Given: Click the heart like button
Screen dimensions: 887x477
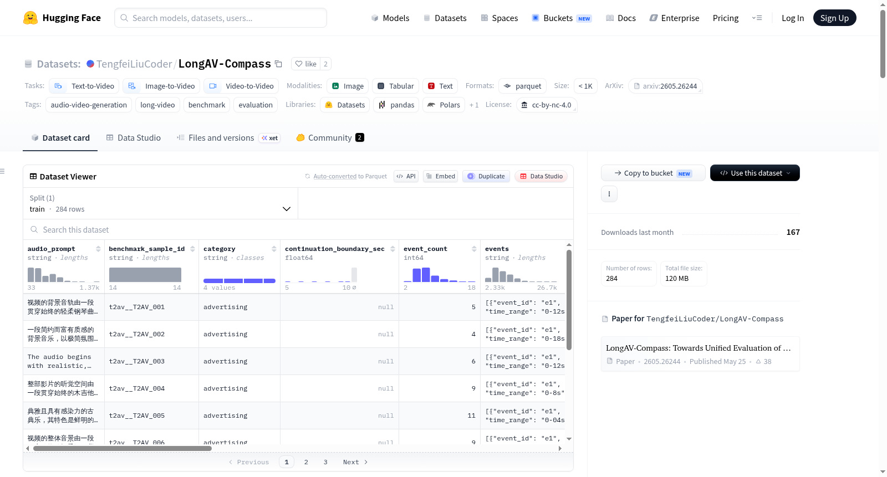Looking at the screenshot, I should coord(305,64).
